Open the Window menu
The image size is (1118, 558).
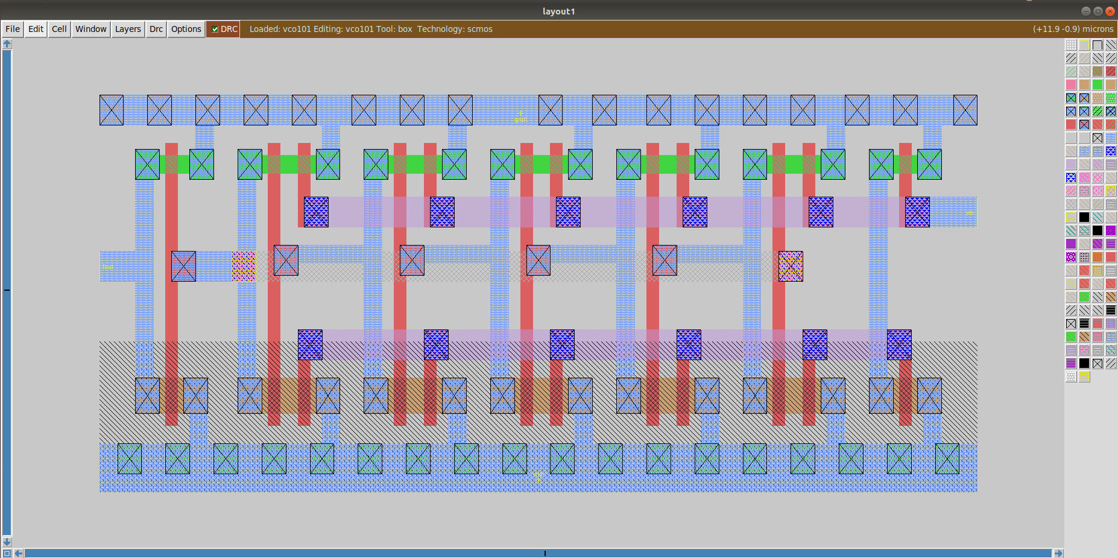[91, 29]
